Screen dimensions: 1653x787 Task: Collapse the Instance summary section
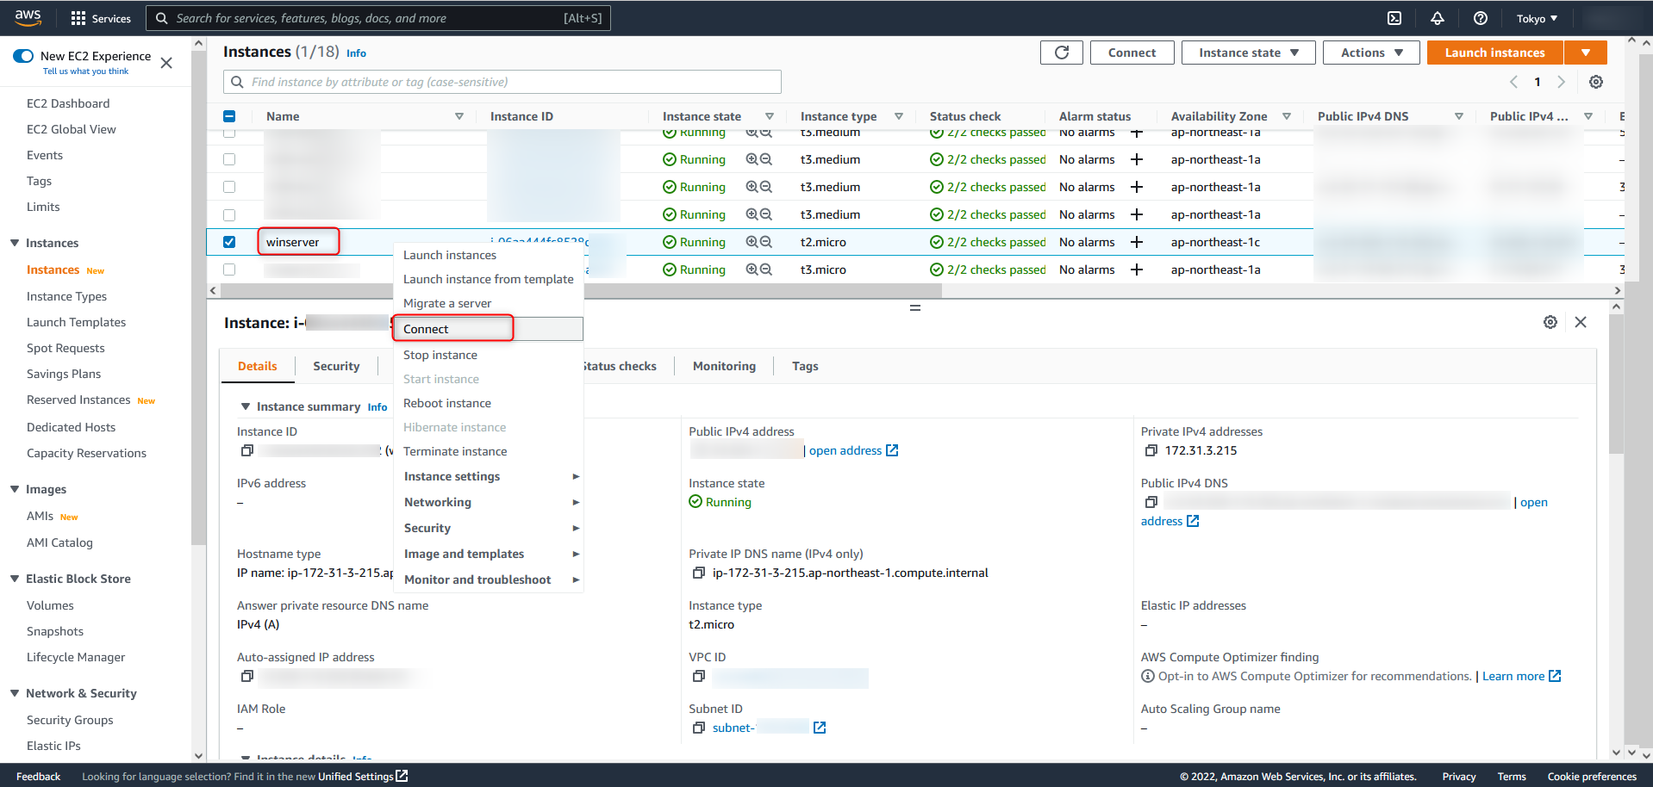coord(246,406)
